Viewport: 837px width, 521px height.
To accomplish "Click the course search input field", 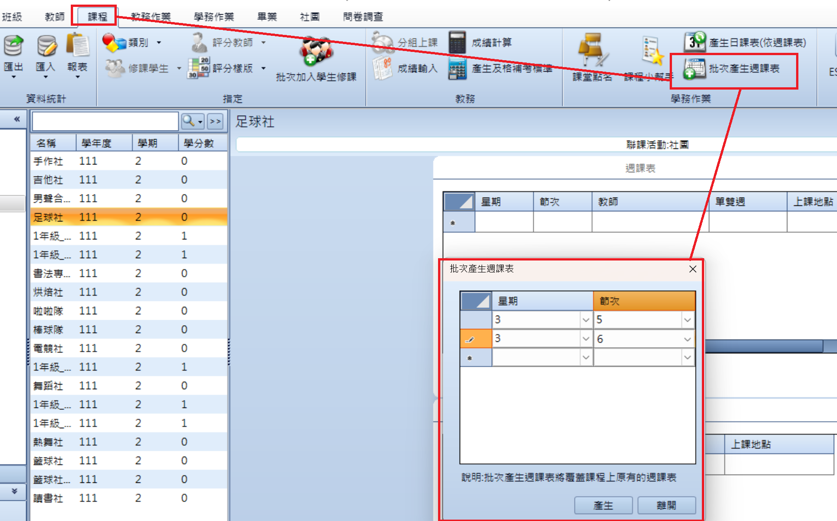I will pyautogui.click(x=105, y=121).
